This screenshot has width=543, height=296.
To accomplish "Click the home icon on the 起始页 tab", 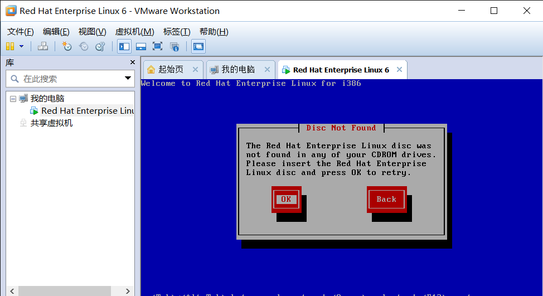I will click(x=151, y=70).
